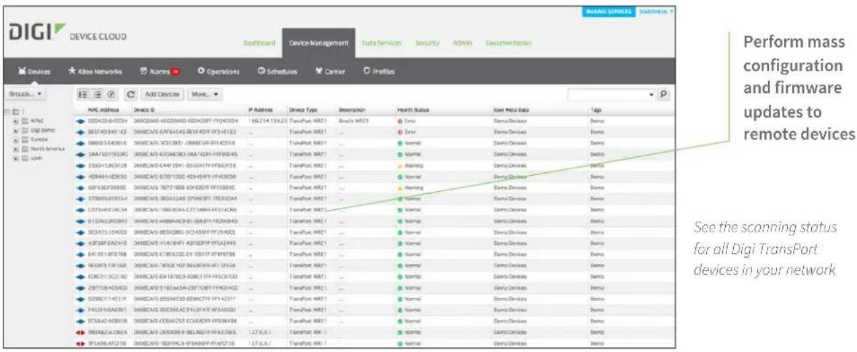Image resolution: width=857 pixels, height=352 pixels.
Task: Open the Operations section
Action: (x=219, y=71)
